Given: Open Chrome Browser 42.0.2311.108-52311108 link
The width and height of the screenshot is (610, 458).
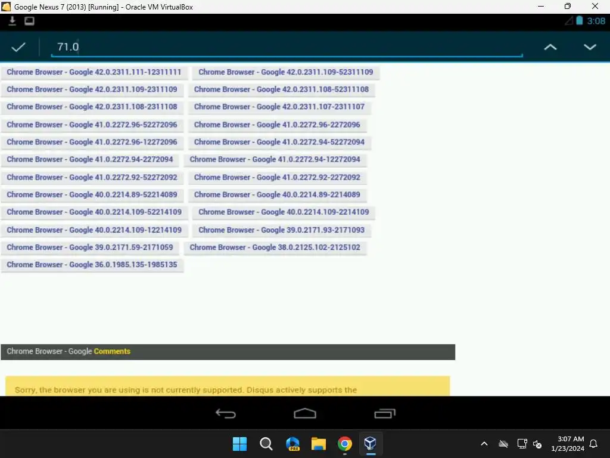Looking at the screenshot, I should pyautogui.click(x=282, y=89).
